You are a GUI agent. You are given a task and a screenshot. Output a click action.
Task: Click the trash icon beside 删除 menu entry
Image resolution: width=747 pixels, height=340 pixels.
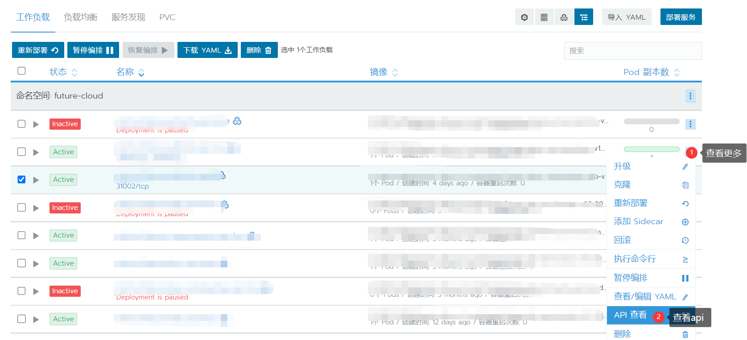click(685, 334)
